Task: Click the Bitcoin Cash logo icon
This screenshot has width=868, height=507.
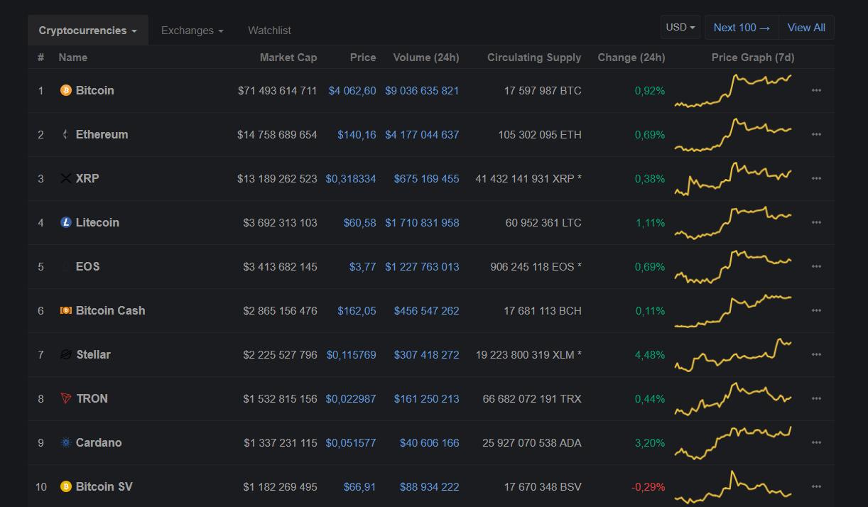Action: [x=66, y=310]
